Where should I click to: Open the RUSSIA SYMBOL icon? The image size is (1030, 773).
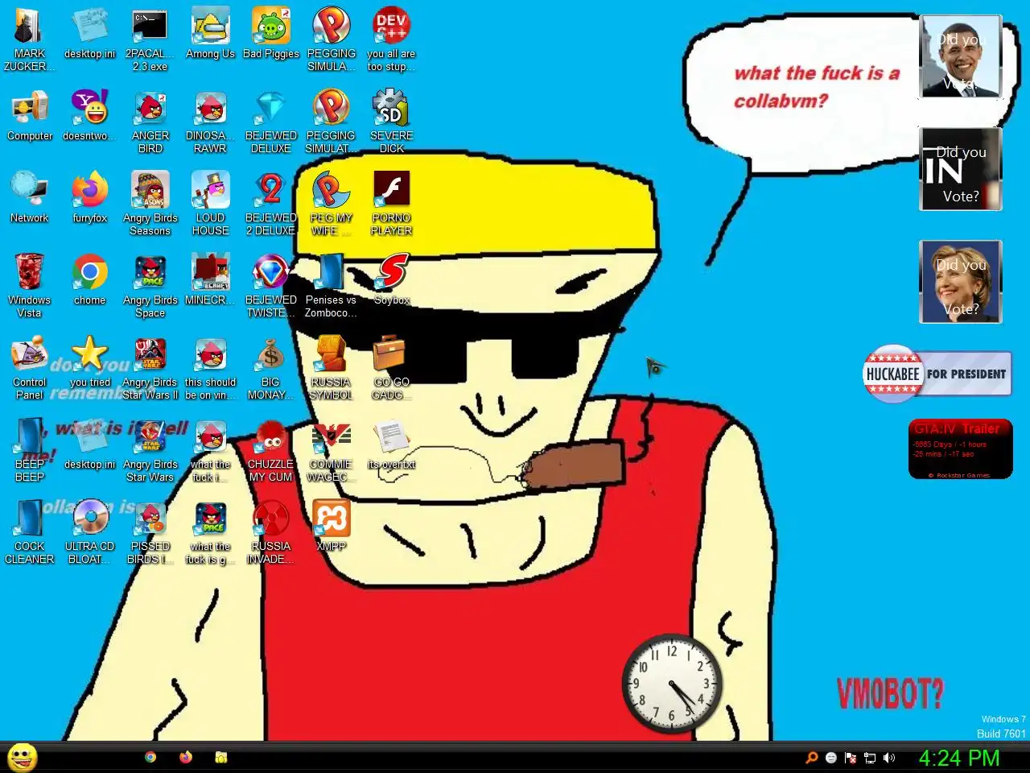(331, 368)
